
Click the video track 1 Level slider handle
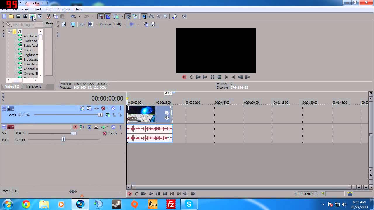click(x=100, y=115)
